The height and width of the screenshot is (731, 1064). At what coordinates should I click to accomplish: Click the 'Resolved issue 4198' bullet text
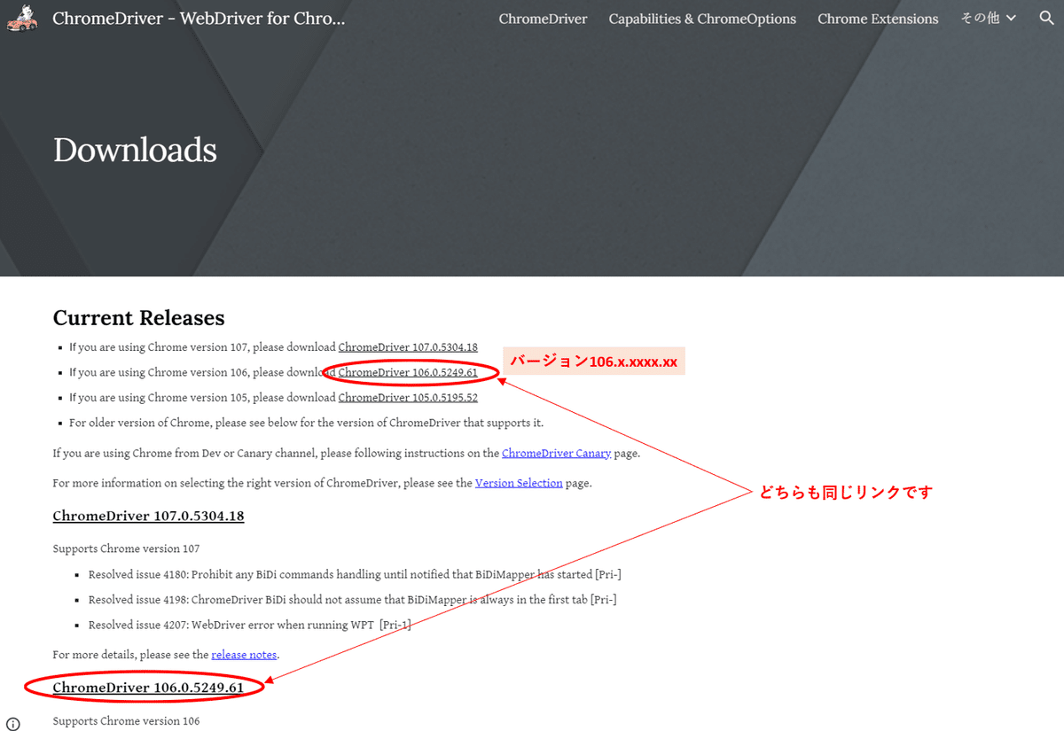[x=352, y=600]
